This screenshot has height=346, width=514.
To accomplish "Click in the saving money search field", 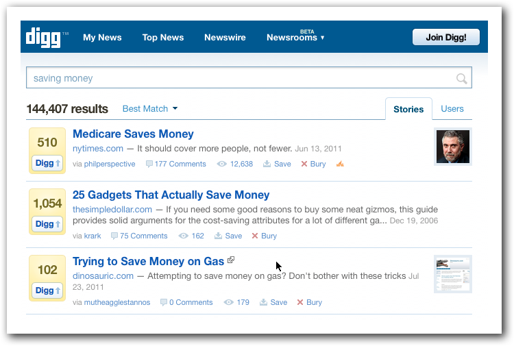I will (x=249, y=77).
